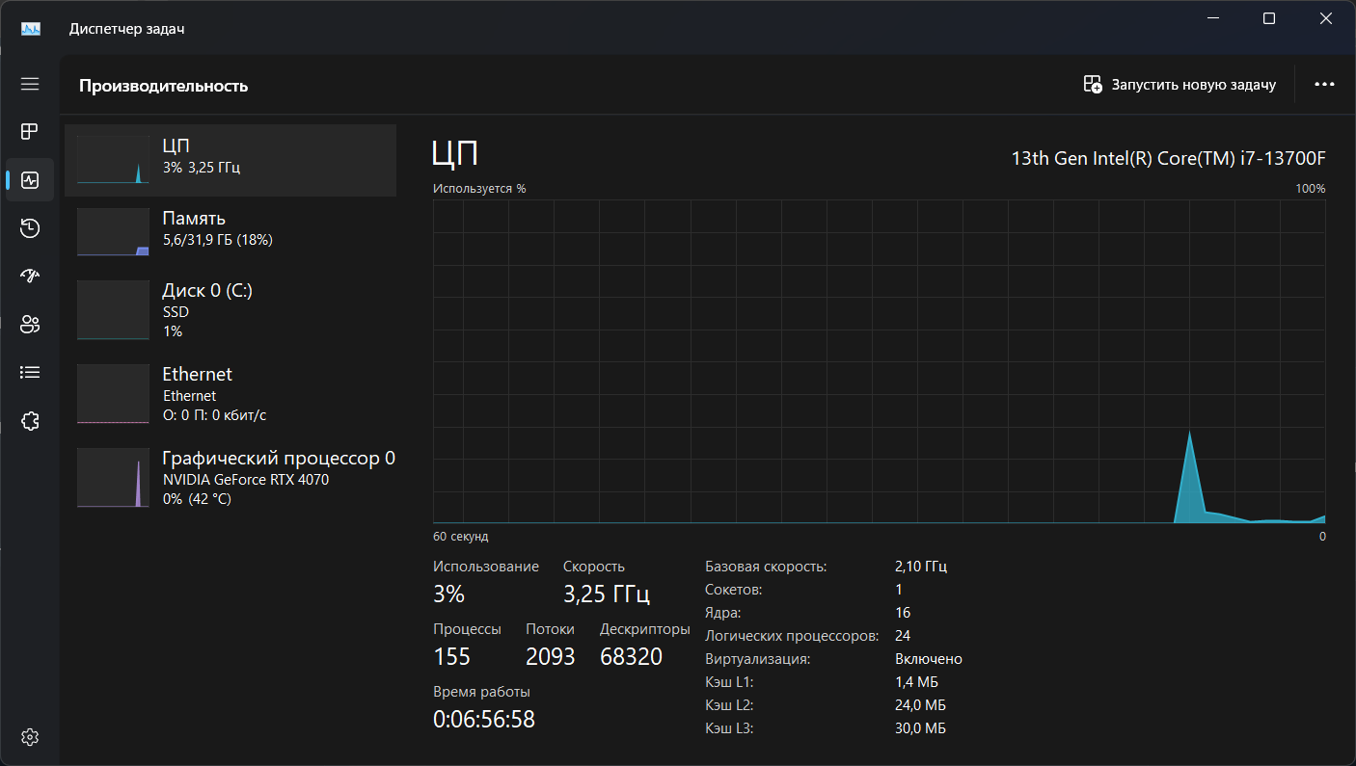This screenshot has height=766, width=1356.
Task: Open the Users page icon
Action: (30, 324)
